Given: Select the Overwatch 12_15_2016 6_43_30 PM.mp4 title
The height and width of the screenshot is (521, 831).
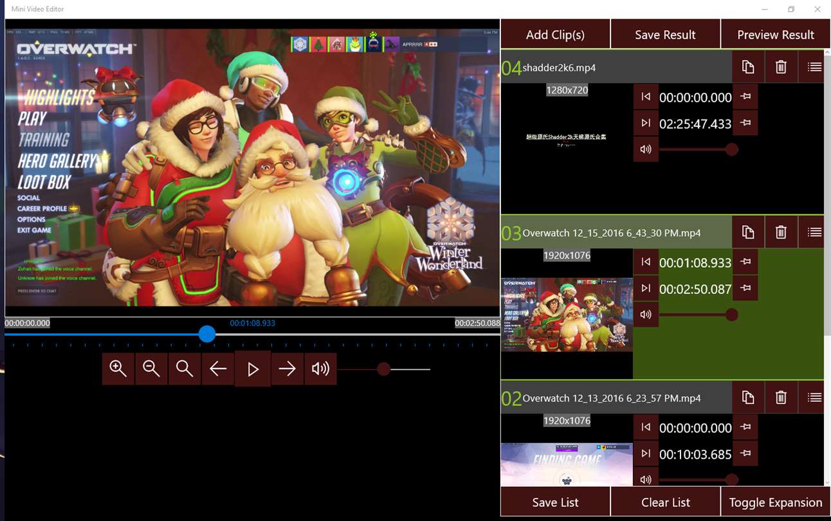Looking at the screenshot, I should coord(612,233).
